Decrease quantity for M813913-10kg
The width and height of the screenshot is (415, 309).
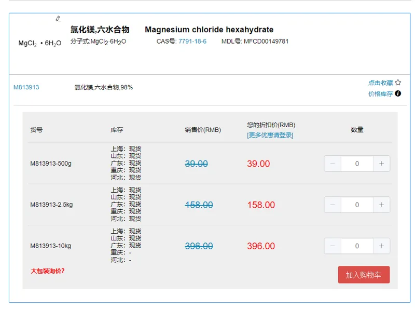(x=333, y=246)
